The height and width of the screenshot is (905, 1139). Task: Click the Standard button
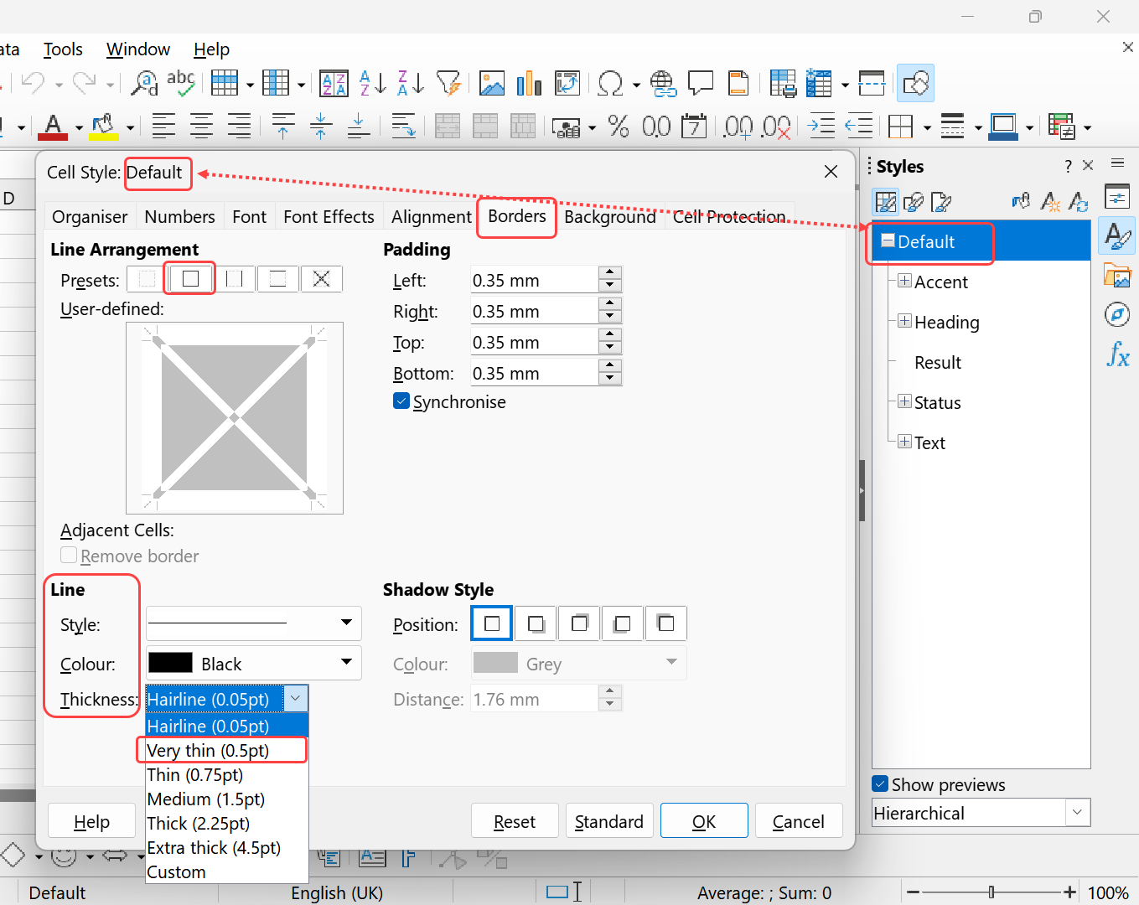point(609,820)
